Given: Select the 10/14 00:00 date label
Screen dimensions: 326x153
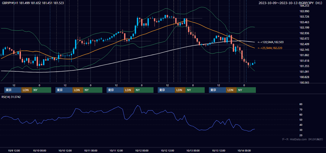Looking at the screenshot, I should [x=244, y=150].
